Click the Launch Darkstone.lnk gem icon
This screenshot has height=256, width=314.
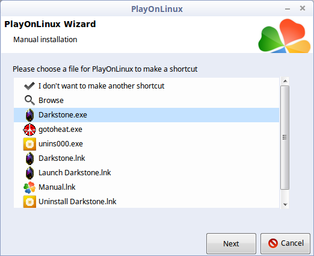29,173
